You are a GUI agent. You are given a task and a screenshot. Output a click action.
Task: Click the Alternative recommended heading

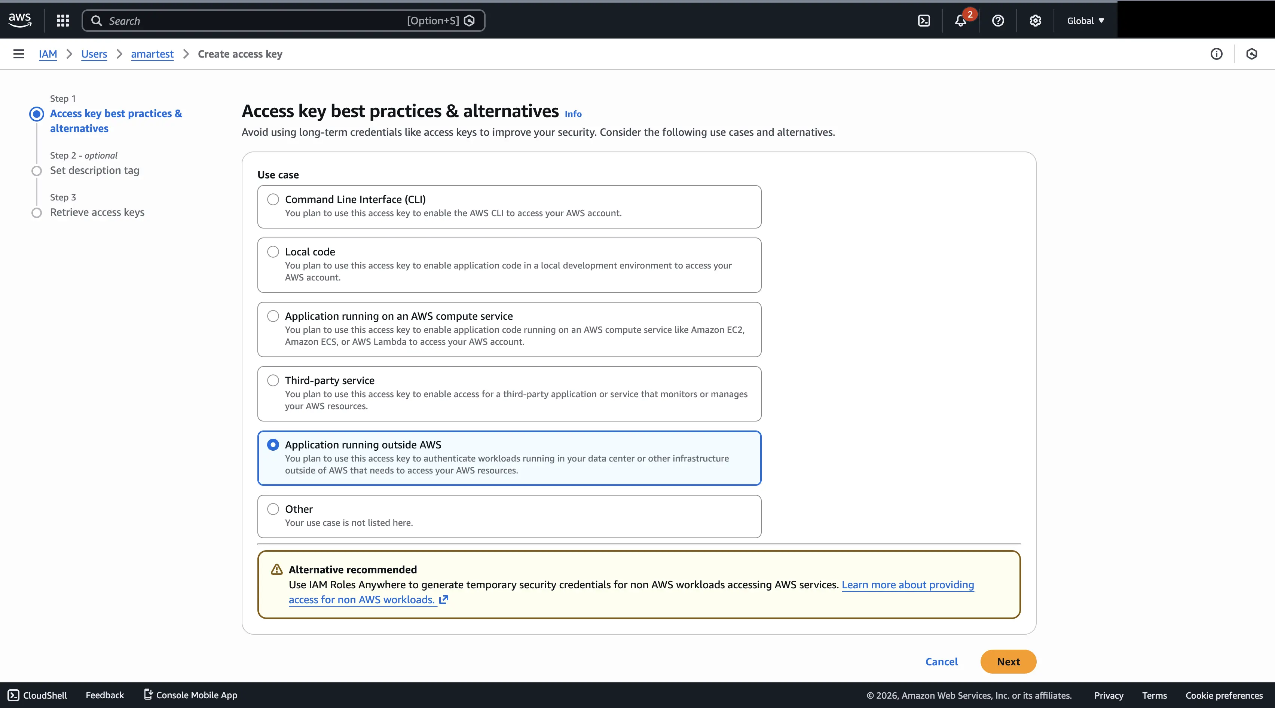[353, 570]
